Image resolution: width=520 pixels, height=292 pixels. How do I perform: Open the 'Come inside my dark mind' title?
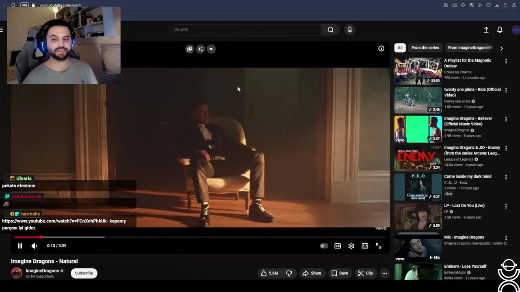coord(468,176)
